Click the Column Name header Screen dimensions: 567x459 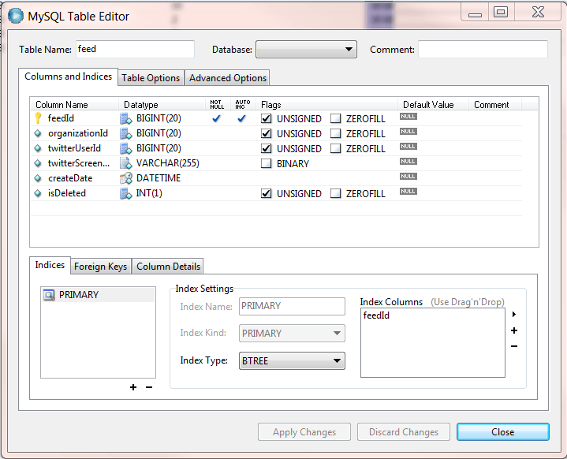pos(62,105)
